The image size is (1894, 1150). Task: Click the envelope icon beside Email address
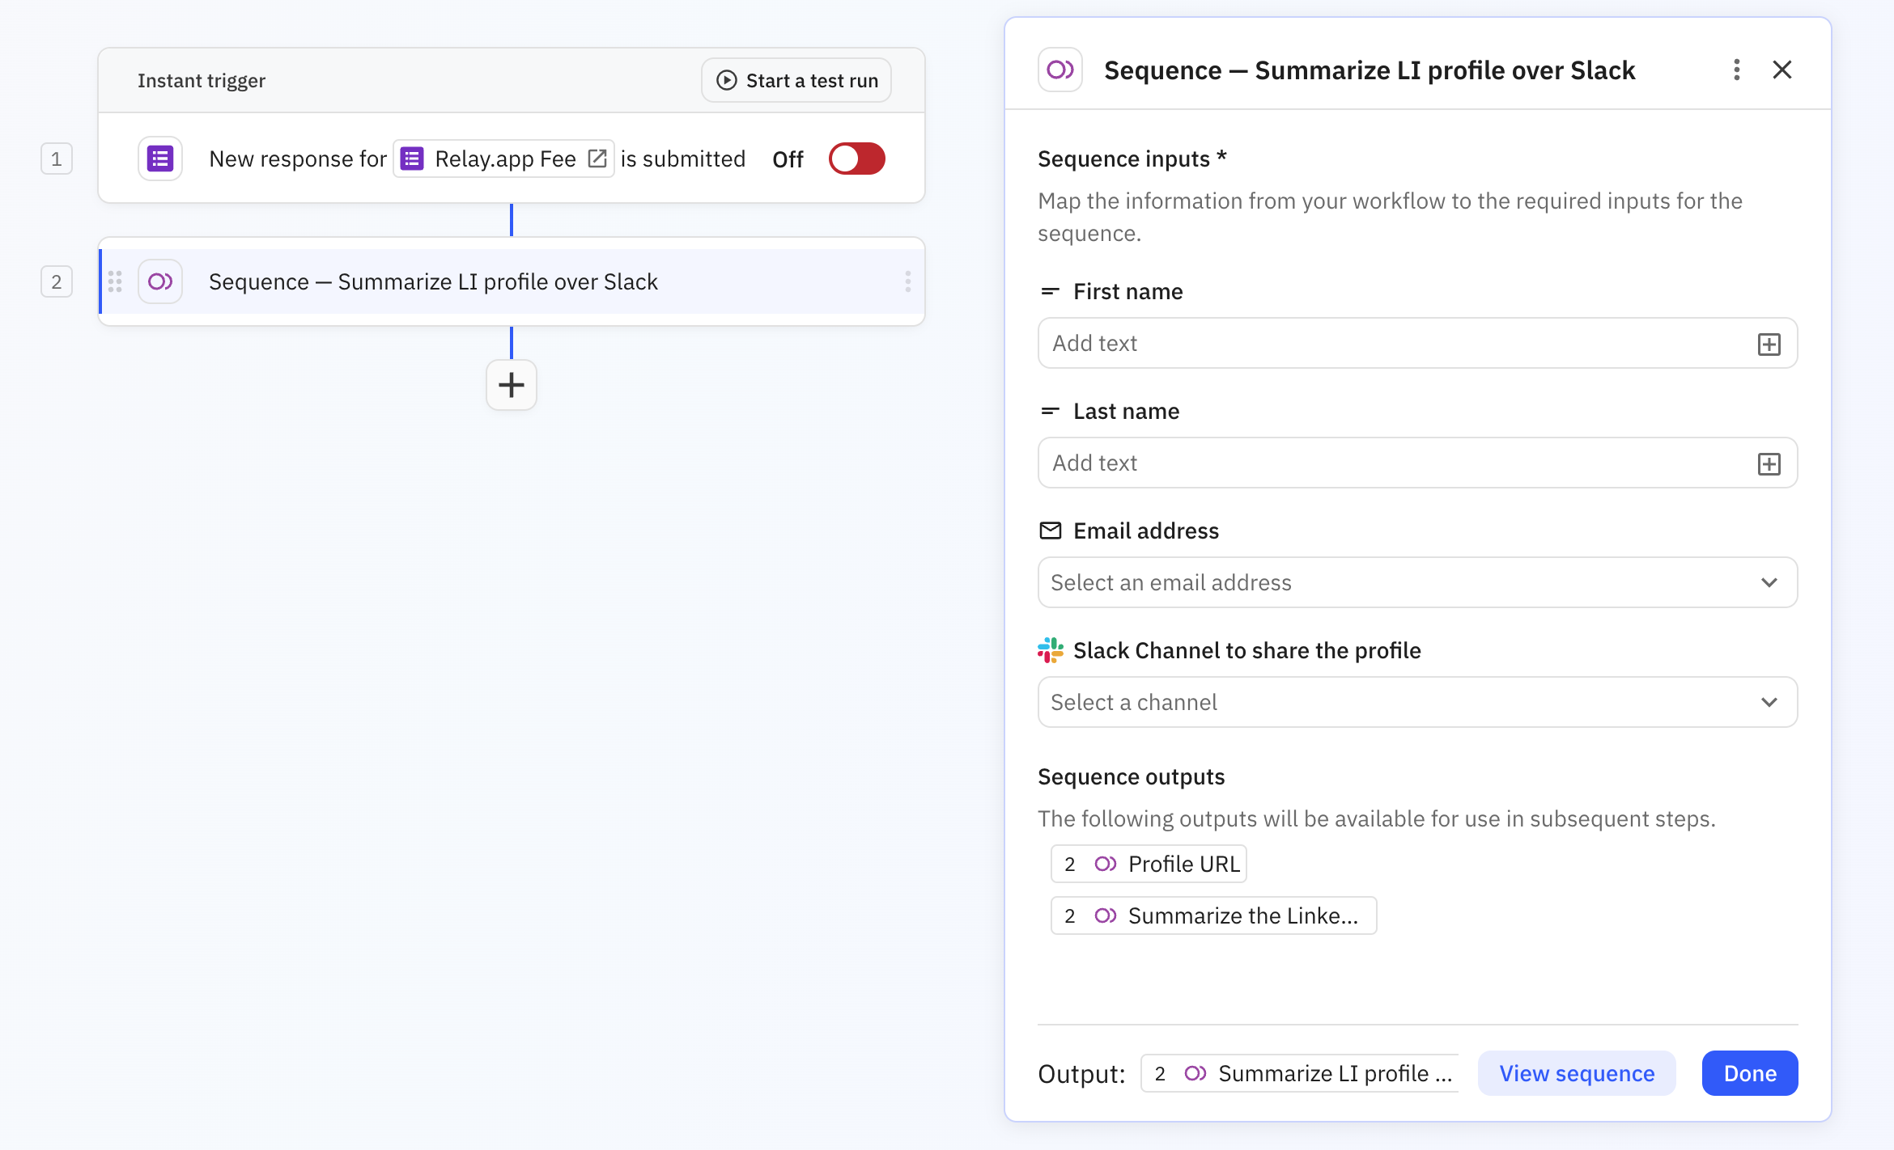[x=1050, y=531]
